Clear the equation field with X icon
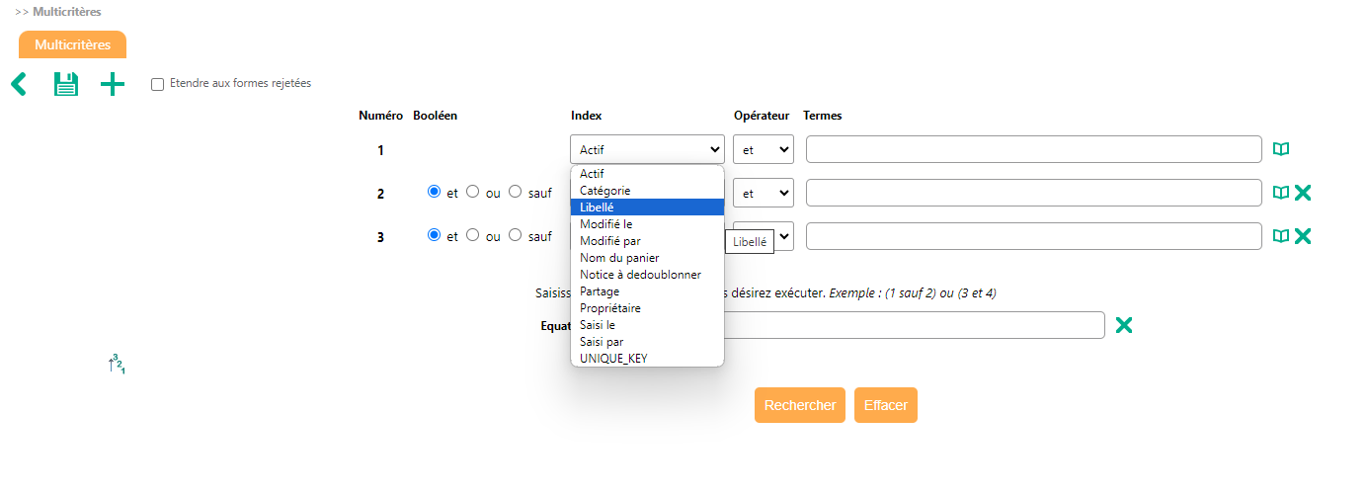This screenshot has width=1368, height=497. point(1123,325)
